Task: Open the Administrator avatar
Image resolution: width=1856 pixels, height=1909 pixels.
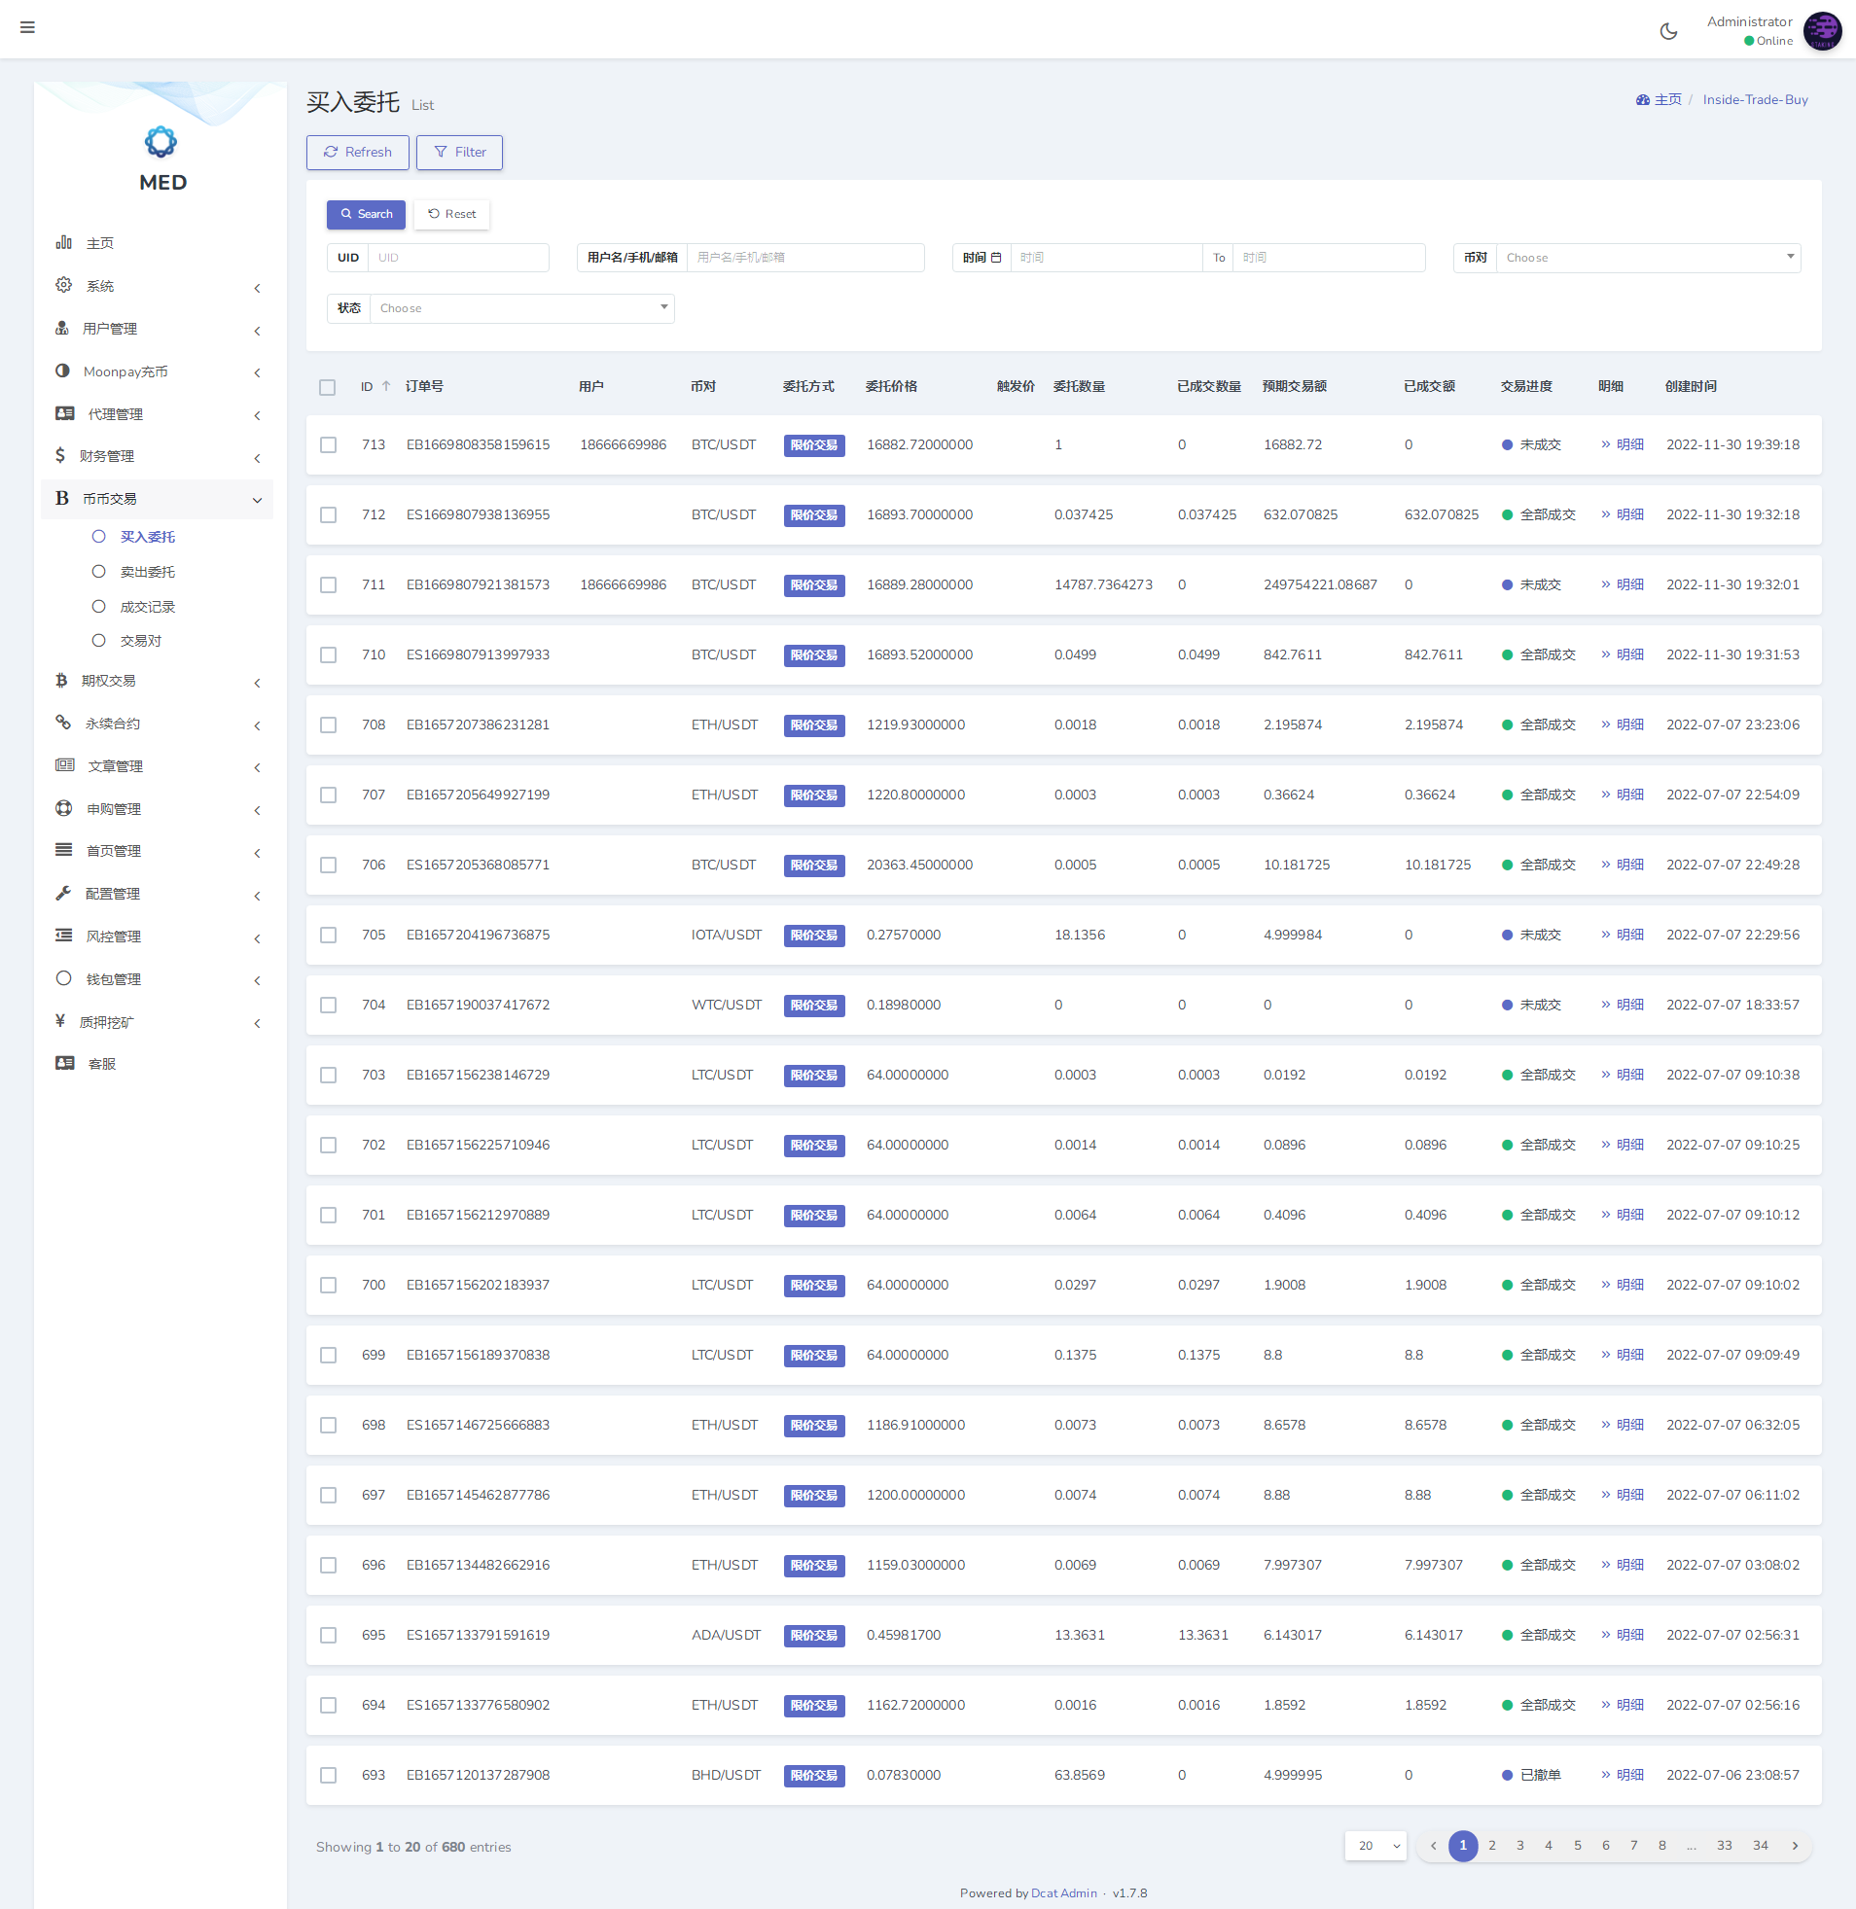Action: coord(1821,31)
